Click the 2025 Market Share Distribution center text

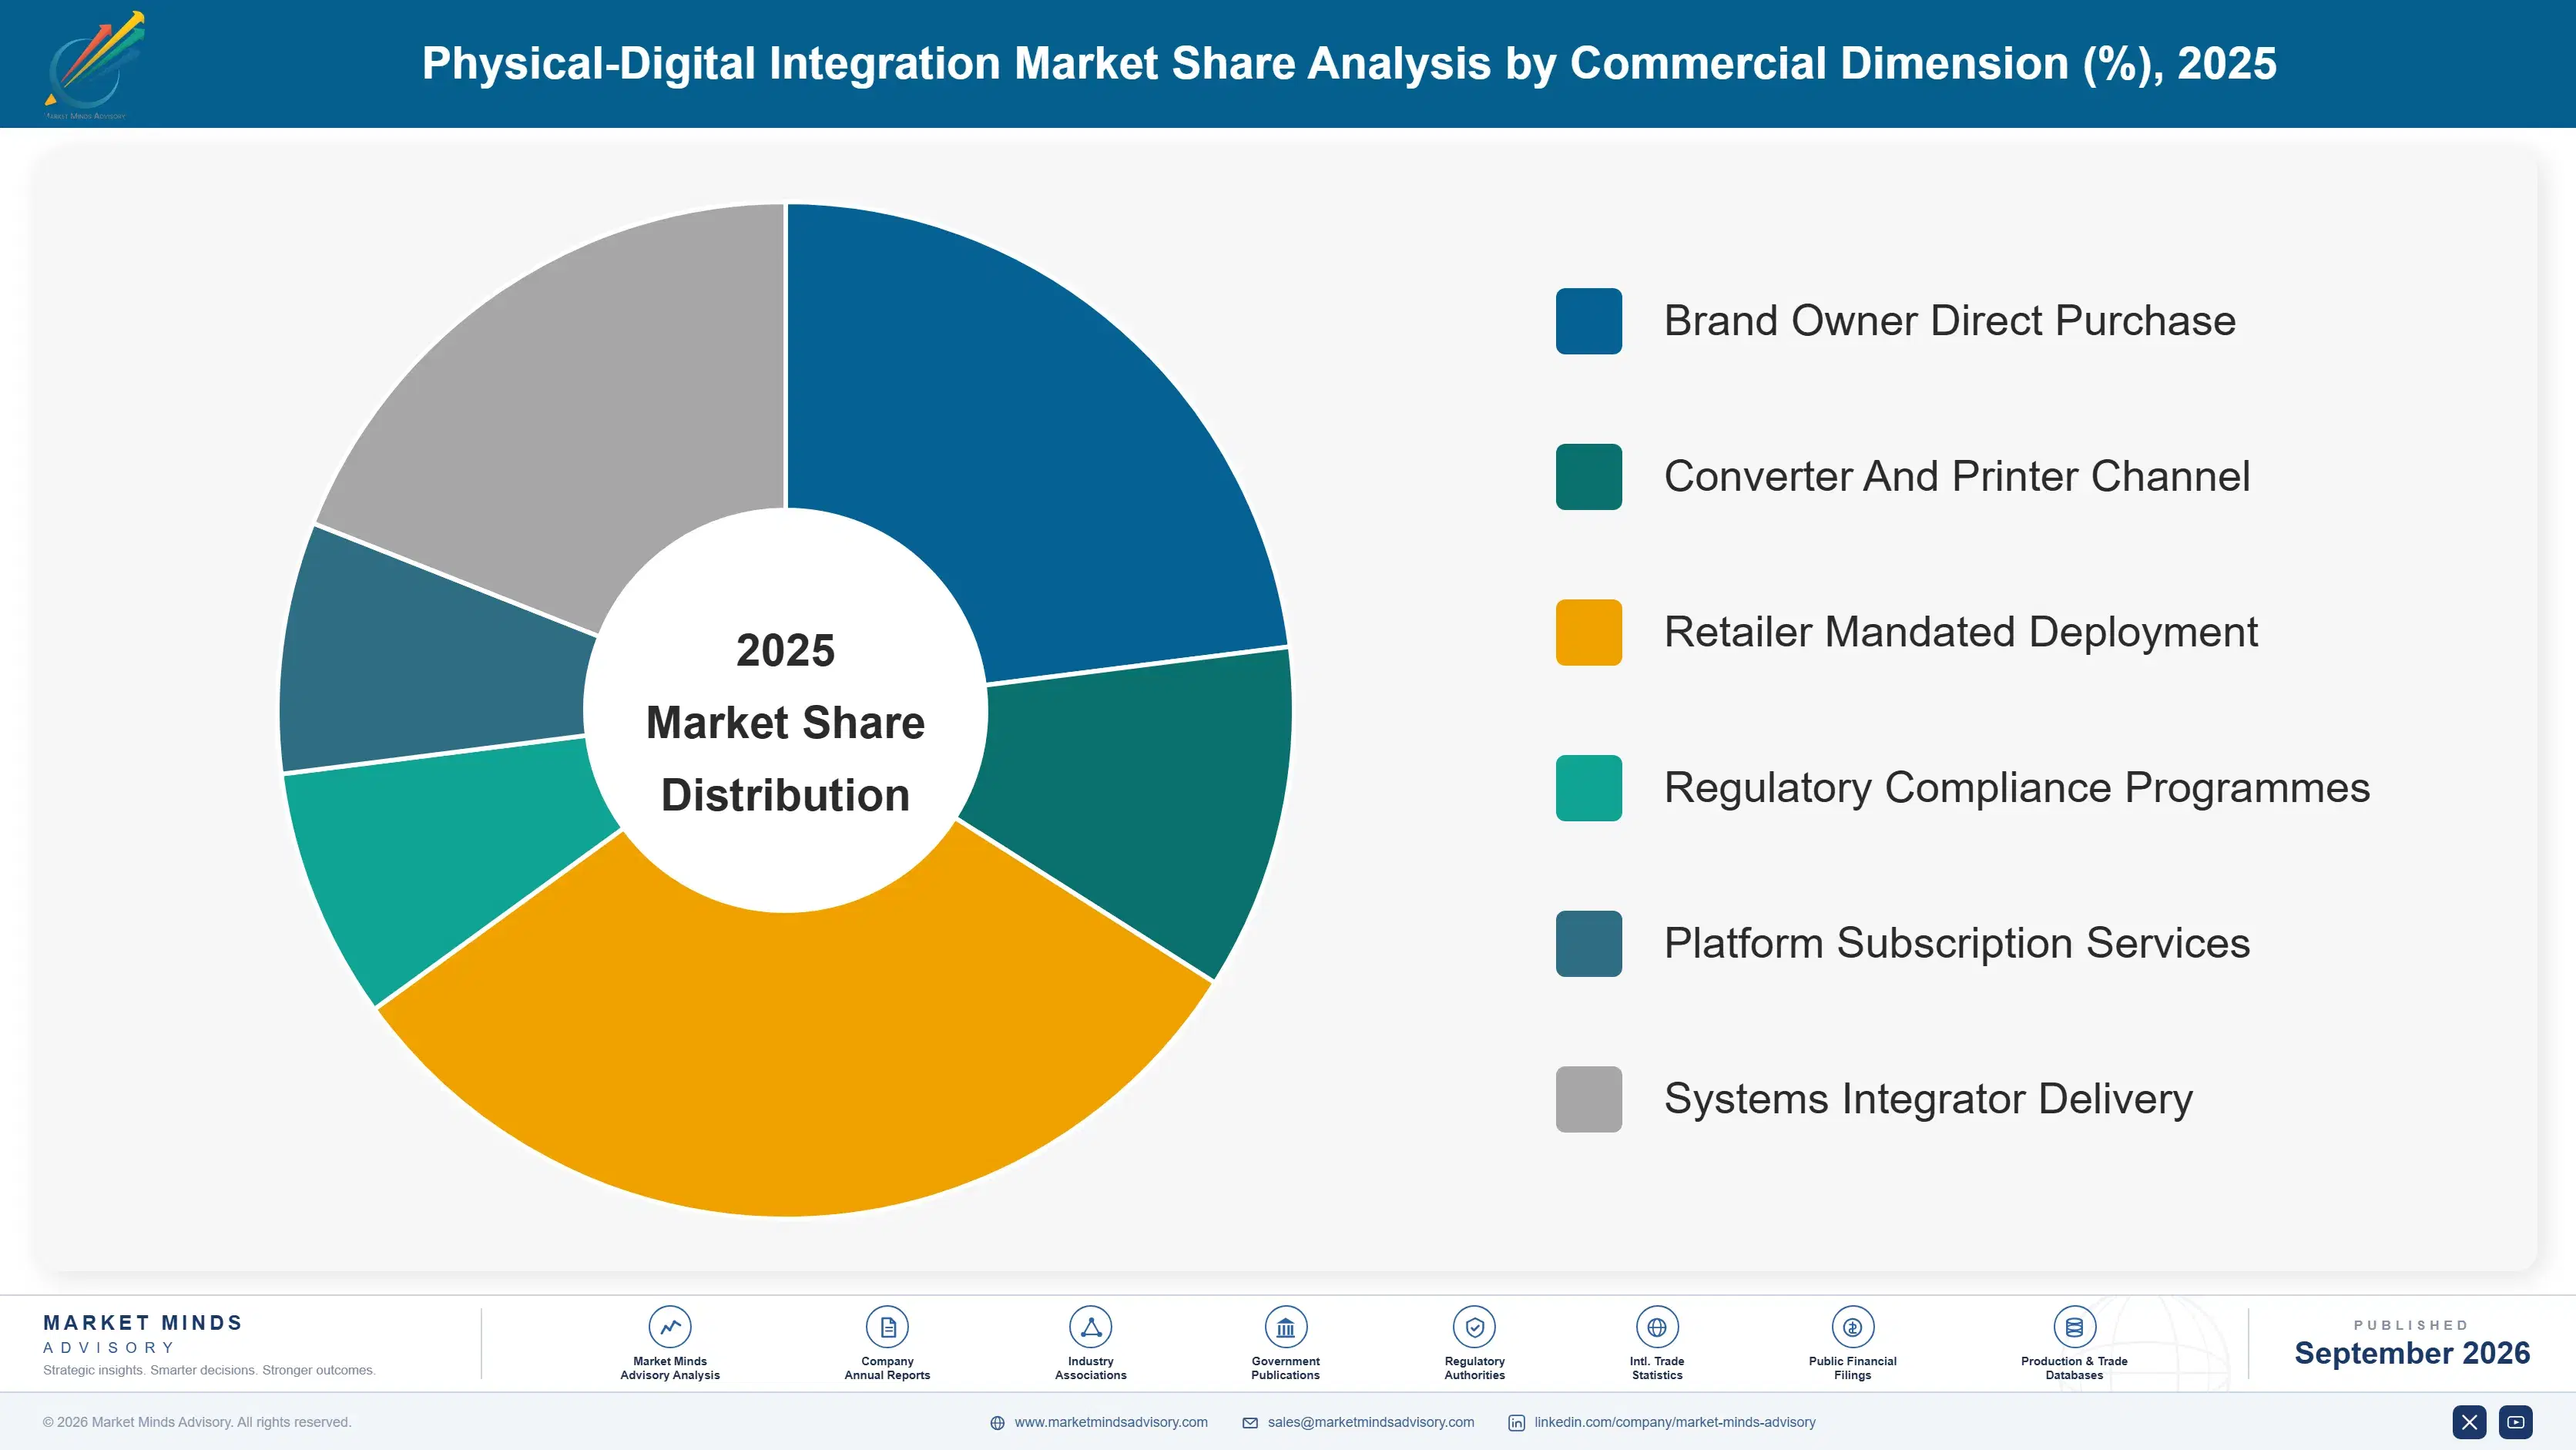785,722
